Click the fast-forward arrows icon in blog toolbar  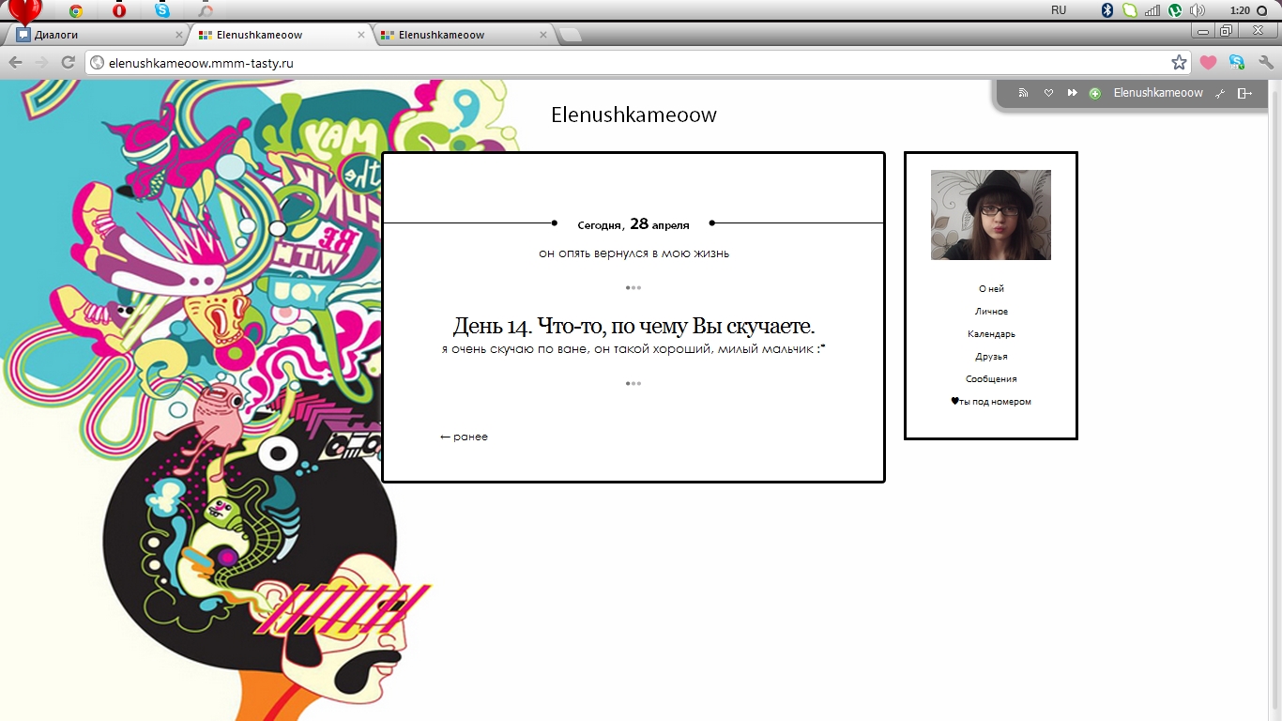1072,93
